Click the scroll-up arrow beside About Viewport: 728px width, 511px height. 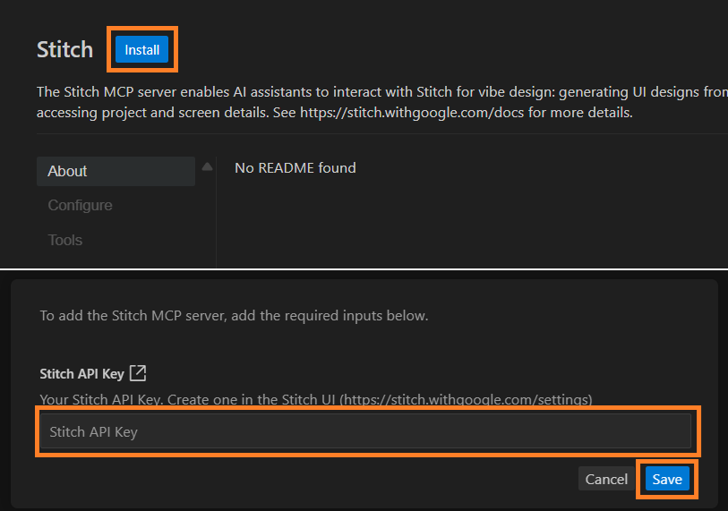(207, 166)
